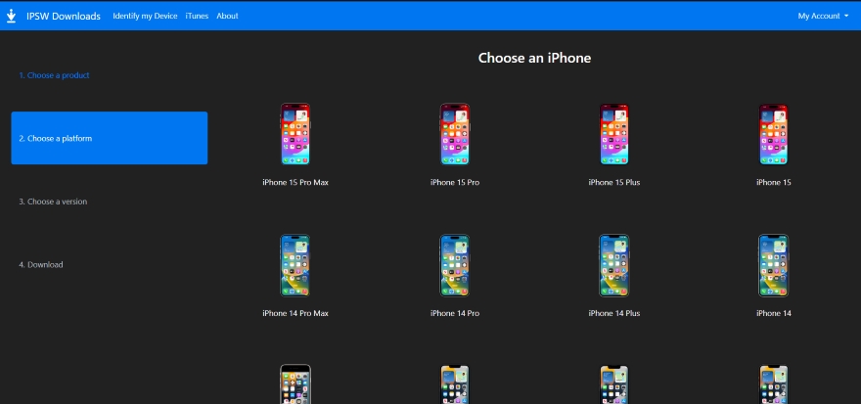The width and height of the screenshot is (861, 404).
Task: Click the iPhone 15 Pro Max phone image
Action: click(295, 134)
